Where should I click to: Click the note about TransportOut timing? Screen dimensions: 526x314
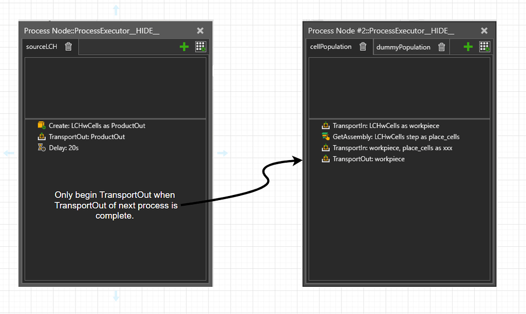[x=115, y=205]
